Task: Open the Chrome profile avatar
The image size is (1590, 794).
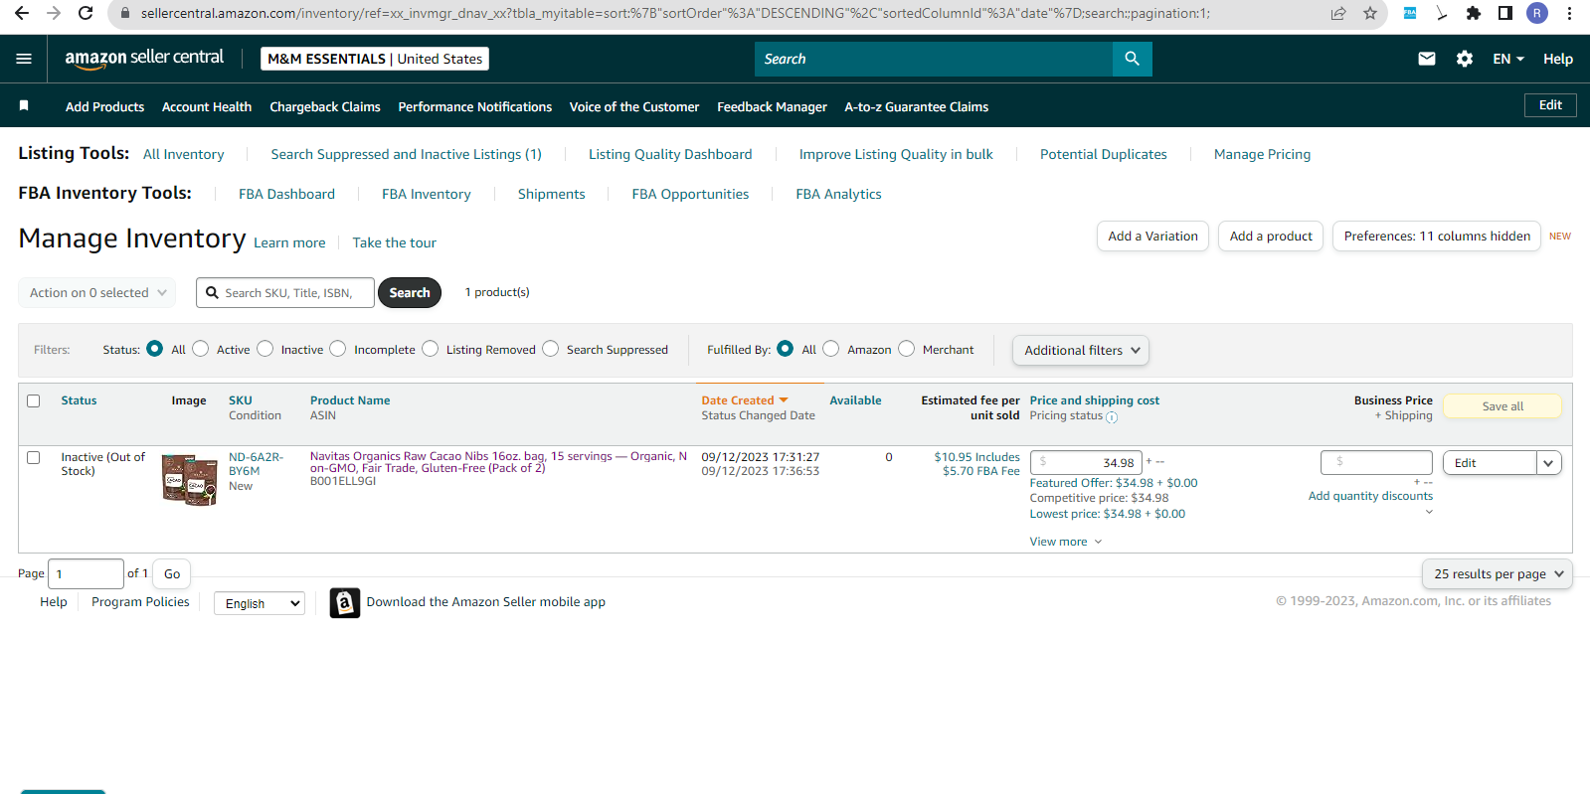Action: point(1537,13)
